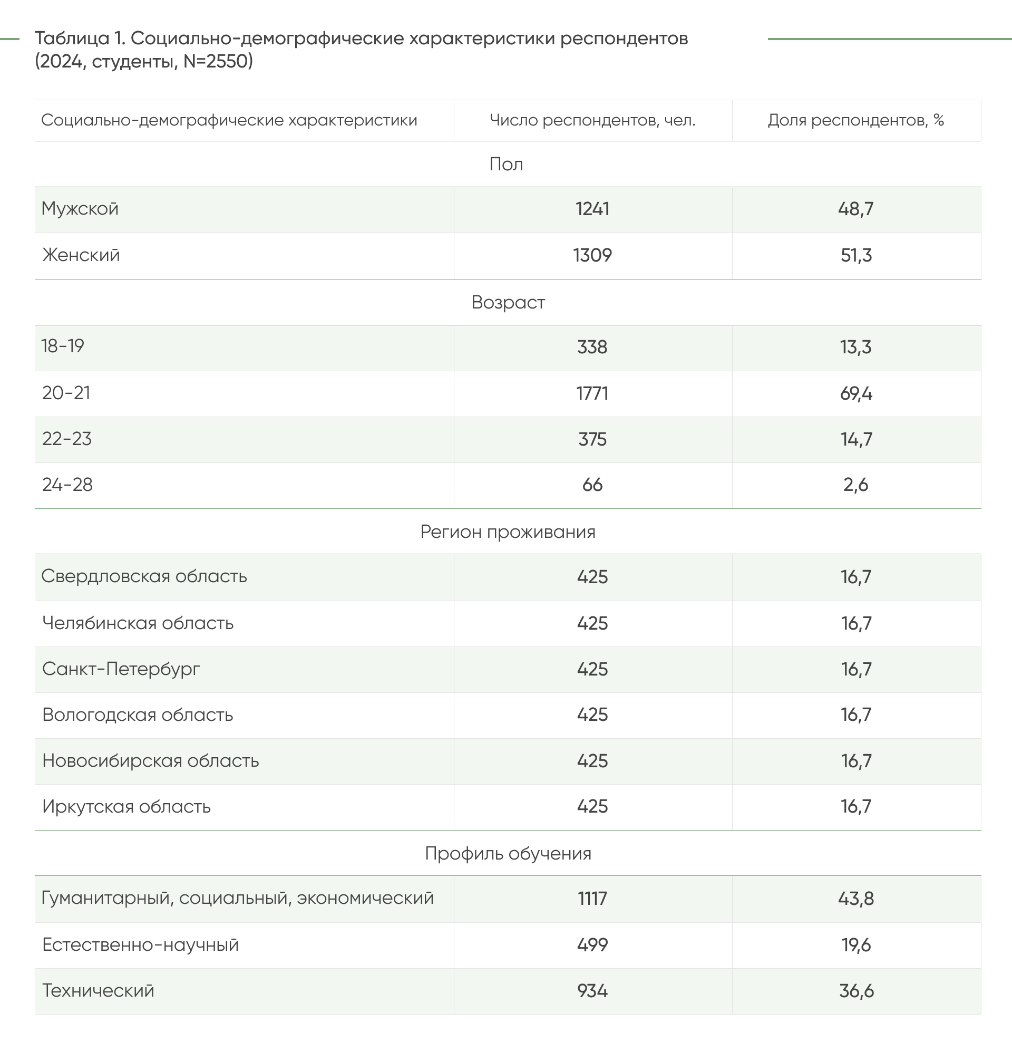Click the '24-28' age group label
The height and width of the screenshot is (1042, 1012).
point(67,485)
